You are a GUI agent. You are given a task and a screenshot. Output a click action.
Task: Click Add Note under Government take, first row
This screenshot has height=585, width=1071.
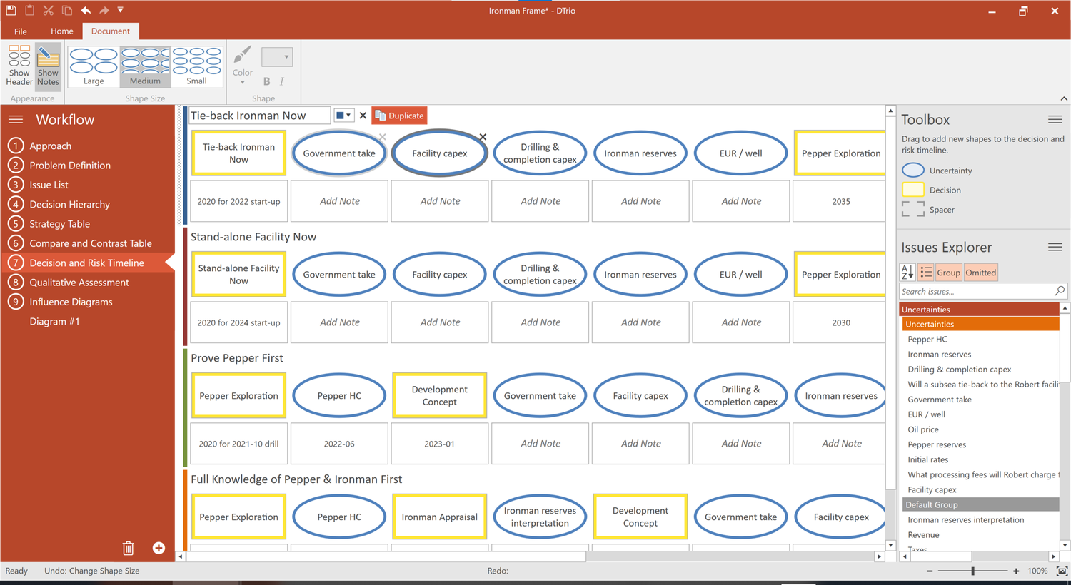[x=340, y=201]
